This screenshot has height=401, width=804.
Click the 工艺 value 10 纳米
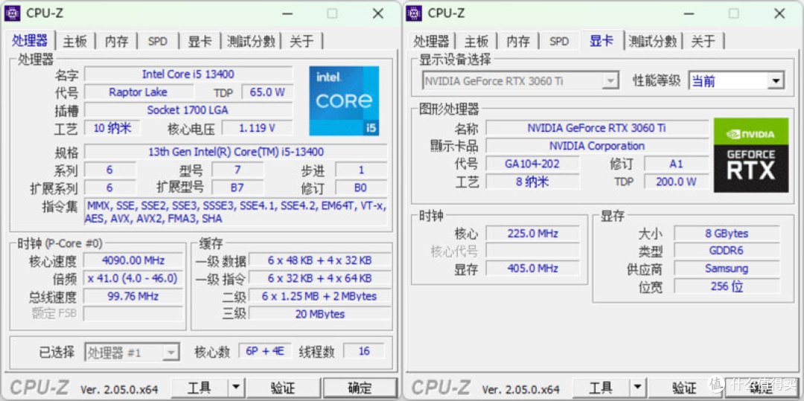click(112, 128)
